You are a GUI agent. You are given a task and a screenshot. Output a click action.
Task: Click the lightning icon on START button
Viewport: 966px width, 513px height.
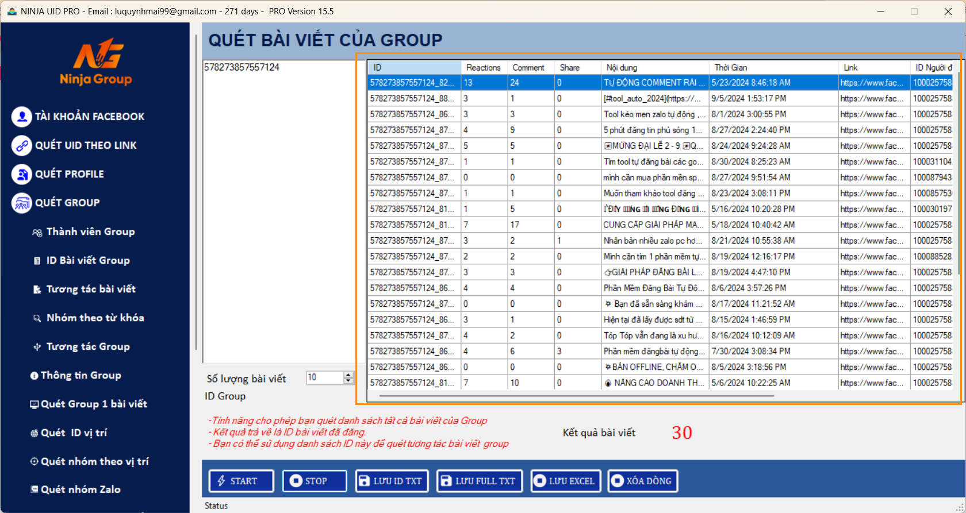pos(221,481)
